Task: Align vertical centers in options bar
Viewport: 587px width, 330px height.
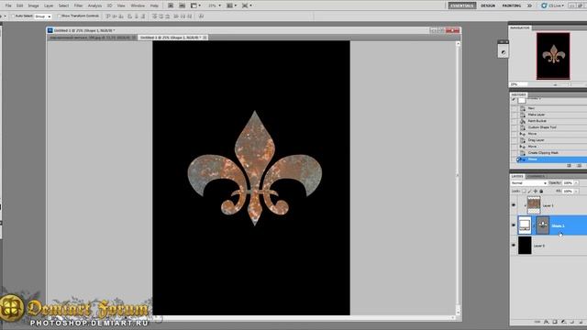Action: click(115, 16)
